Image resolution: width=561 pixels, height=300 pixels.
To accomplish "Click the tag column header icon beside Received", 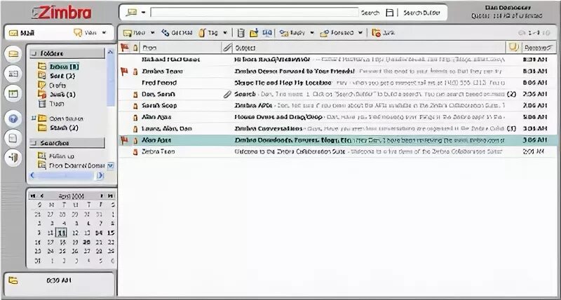I will (513, 47).
